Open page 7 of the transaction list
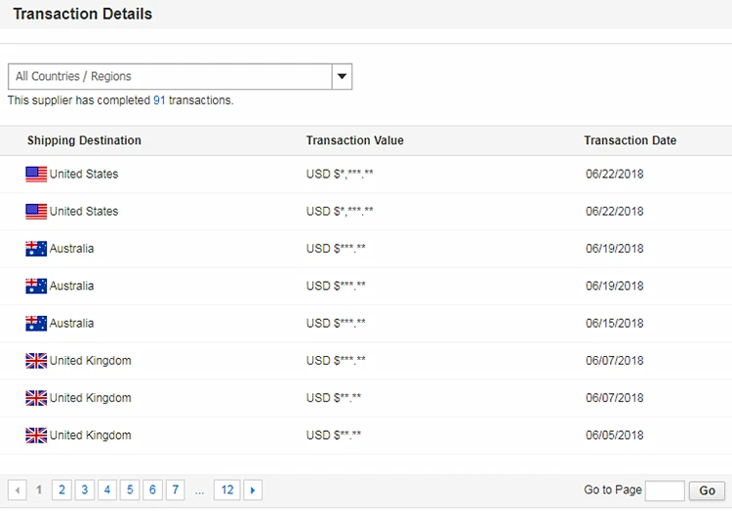Image resolution: width=732 pixels, height=511 pixels. click(176, 491)
